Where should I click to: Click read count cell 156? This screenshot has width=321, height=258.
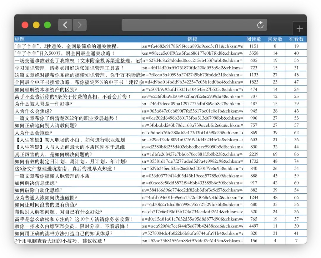[x=254, y=240]
